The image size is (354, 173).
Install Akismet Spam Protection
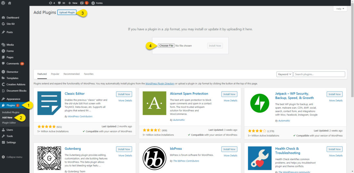(229, 94)
